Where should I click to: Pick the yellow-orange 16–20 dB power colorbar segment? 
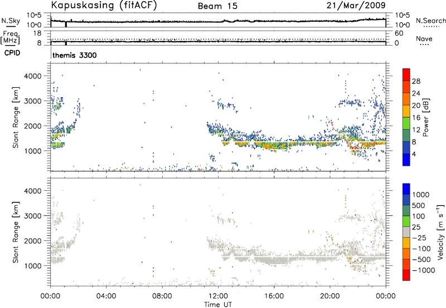pyautogui.click(x=406, y=111)
